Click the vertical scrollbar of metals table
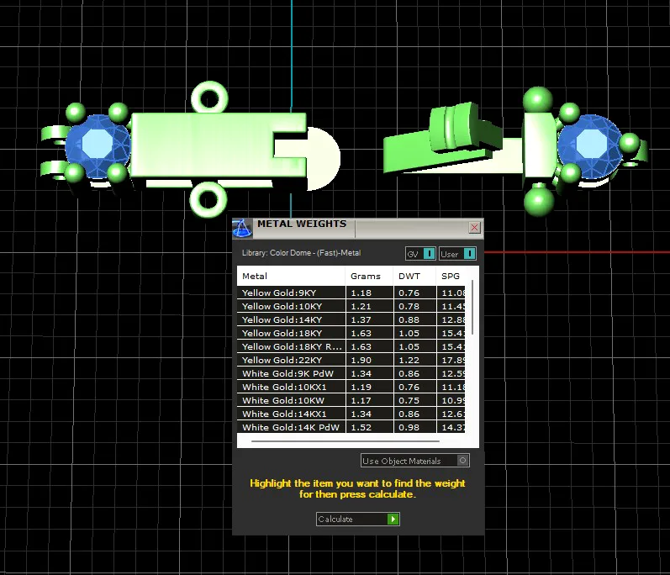 pyautogui.click(x=472, y=308)
